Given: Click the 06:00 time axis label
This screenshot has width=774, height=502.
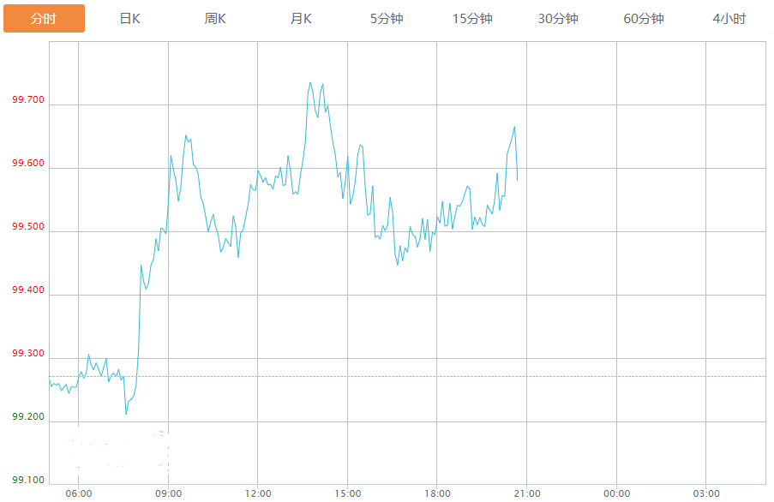Looking at the screenshot, I should pyautogui.click(x=78, y=493).
